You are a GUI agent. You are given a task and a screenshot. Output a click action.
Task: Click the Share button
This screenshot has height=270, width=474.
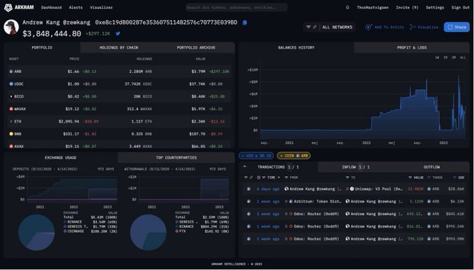[457, 27]
